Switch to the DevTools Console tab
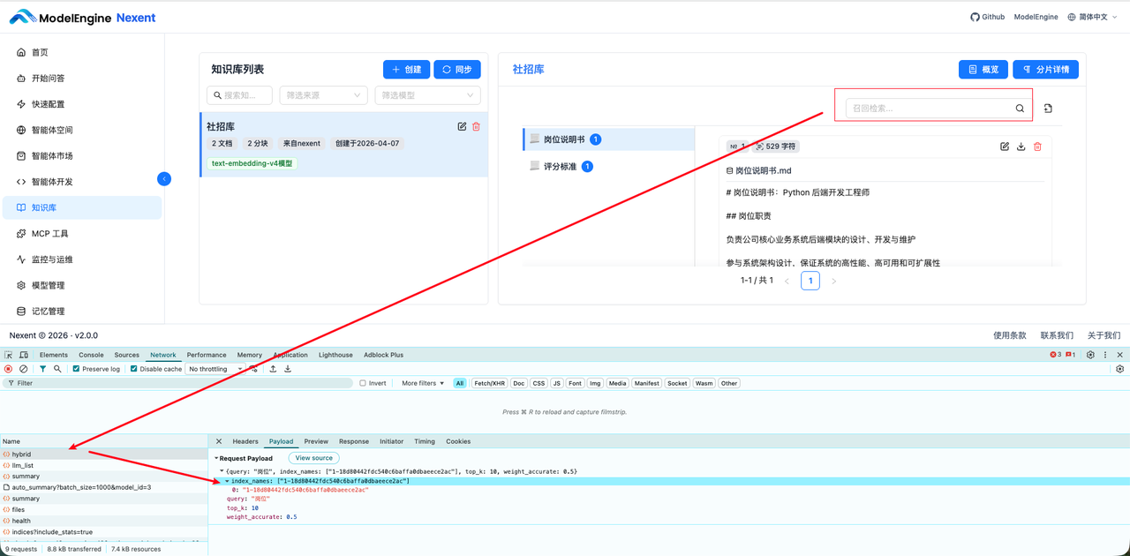Viewport: 1130px width, 556px height. [x=91, y=355]
